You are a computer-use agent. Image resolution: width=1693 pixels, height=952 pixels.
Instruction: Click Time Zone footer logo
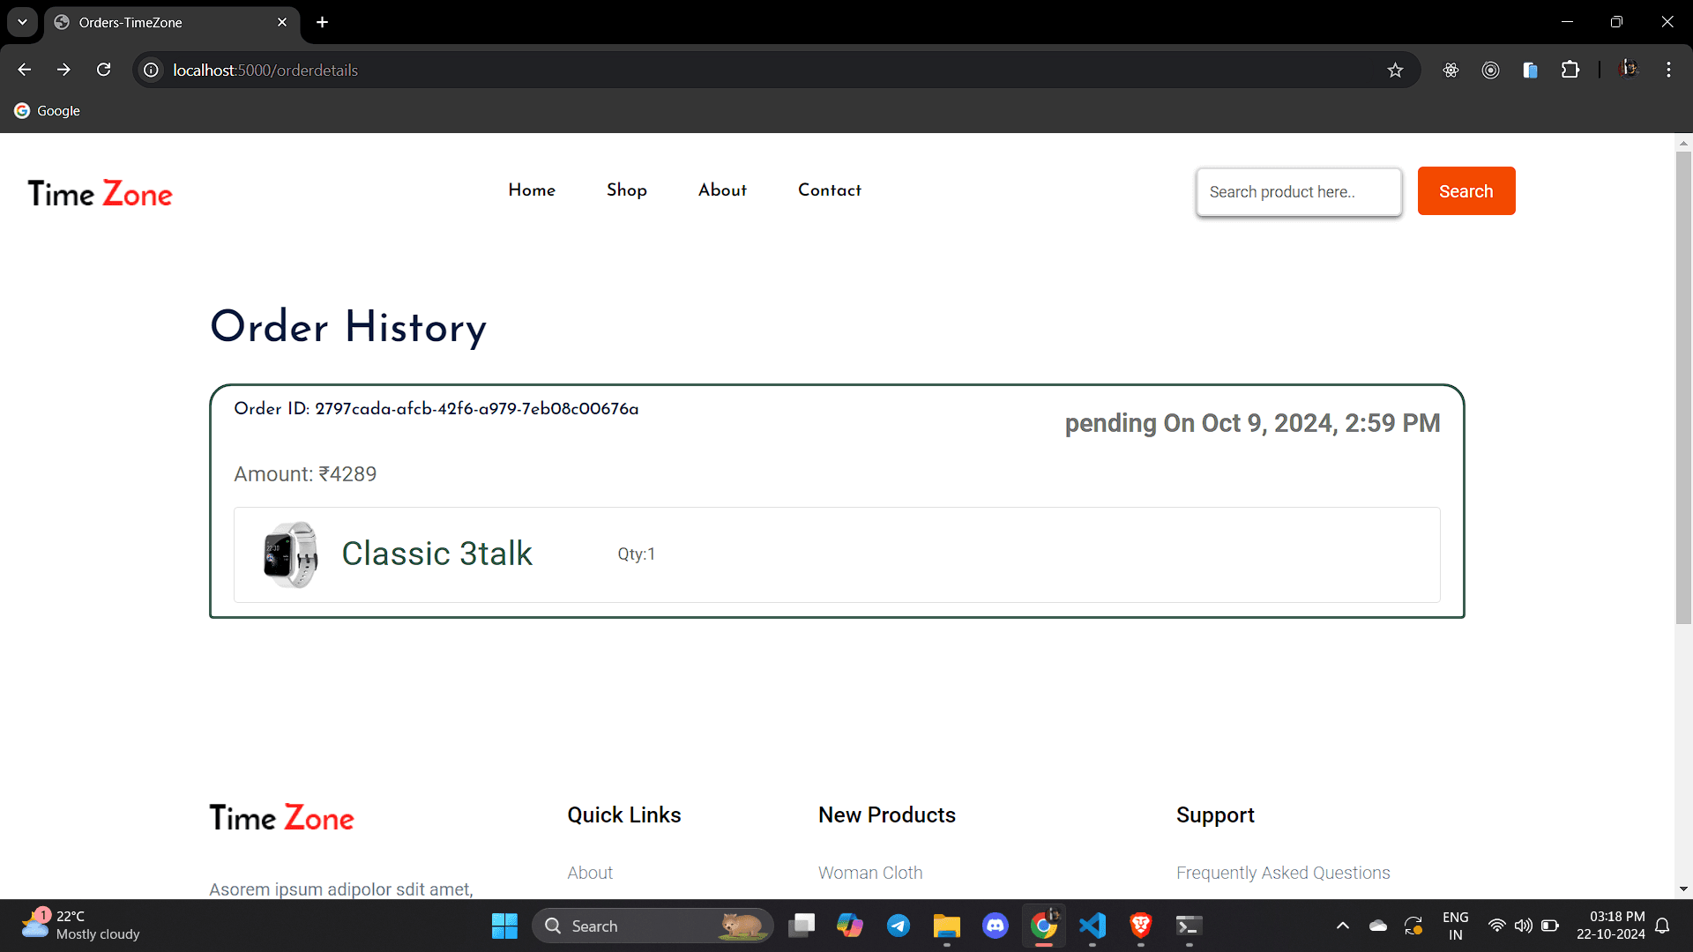pos(281,818)
